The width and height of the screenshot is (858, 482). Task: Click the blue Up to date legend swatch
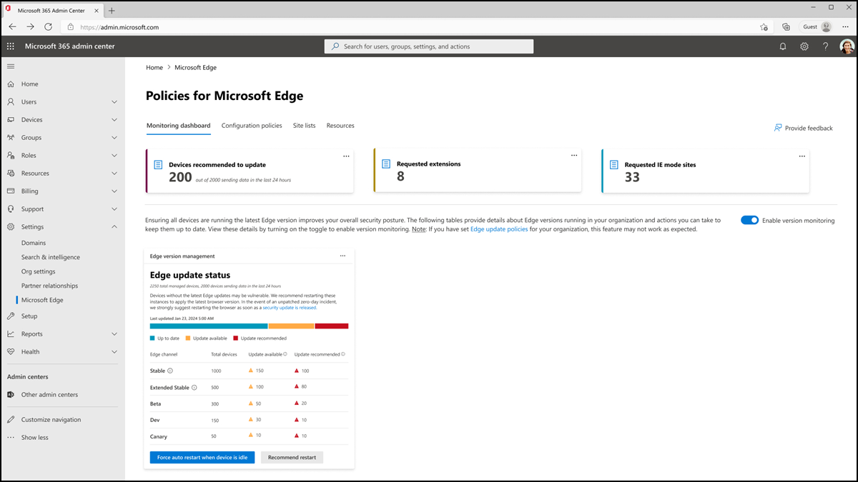(x=152, y=337)
